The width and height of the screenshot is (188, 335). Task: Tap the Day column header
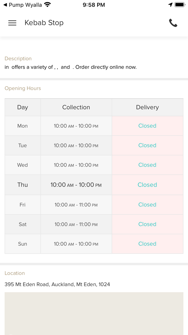[x=23, y=107]
